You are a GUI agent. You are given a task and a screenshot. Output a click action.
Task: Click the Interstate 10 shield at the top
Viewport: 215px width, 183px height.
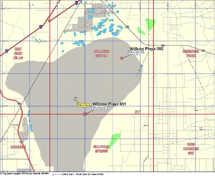click(76, 3)
